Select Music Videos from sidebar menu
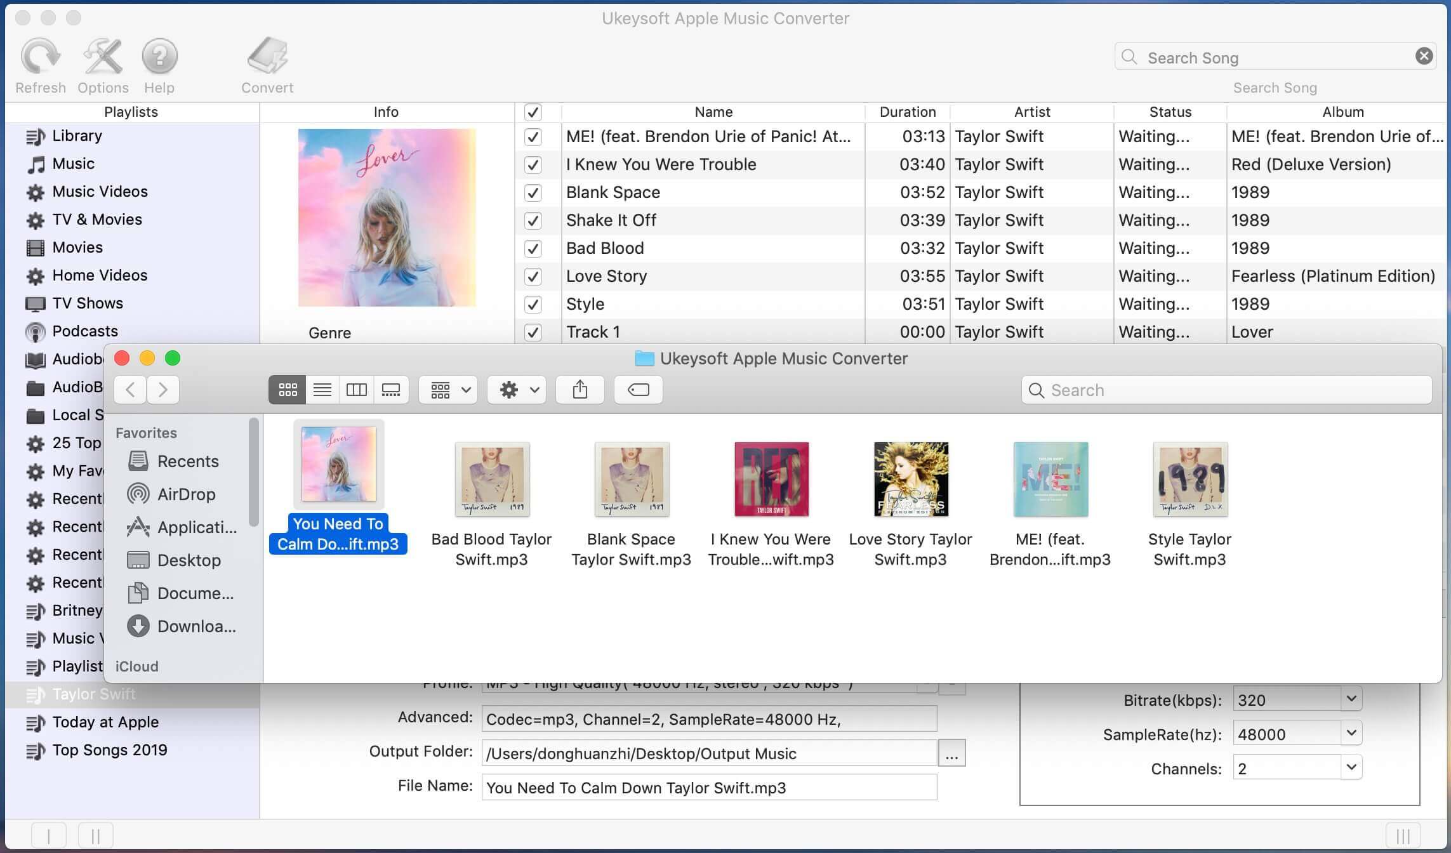Screen dimensions: 1451x853 click(x=100, y=192)
